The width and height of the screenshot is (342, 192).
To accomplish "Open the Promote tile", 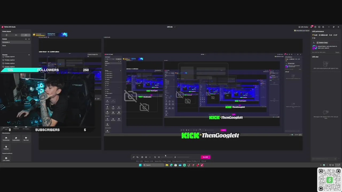I will click(x=6, y=147).
